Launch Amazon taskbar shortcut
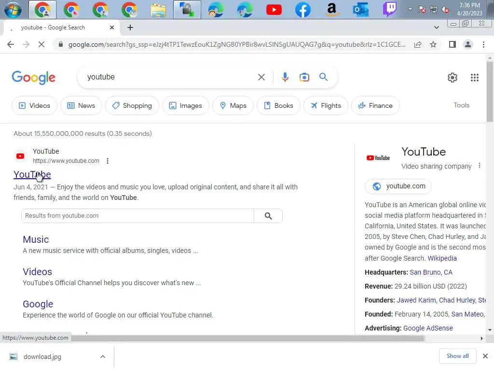 click(x=332, y=10)
